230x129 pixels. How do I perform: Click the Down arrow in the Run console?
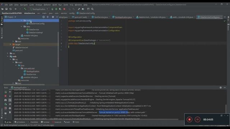click(x=10, y=96)
